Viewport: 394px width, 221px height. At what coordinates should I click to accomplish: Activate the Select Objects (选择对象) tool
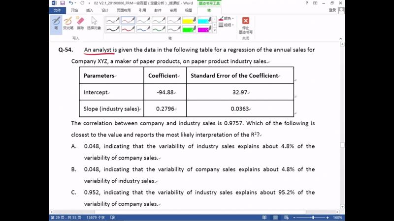(94, 23)
